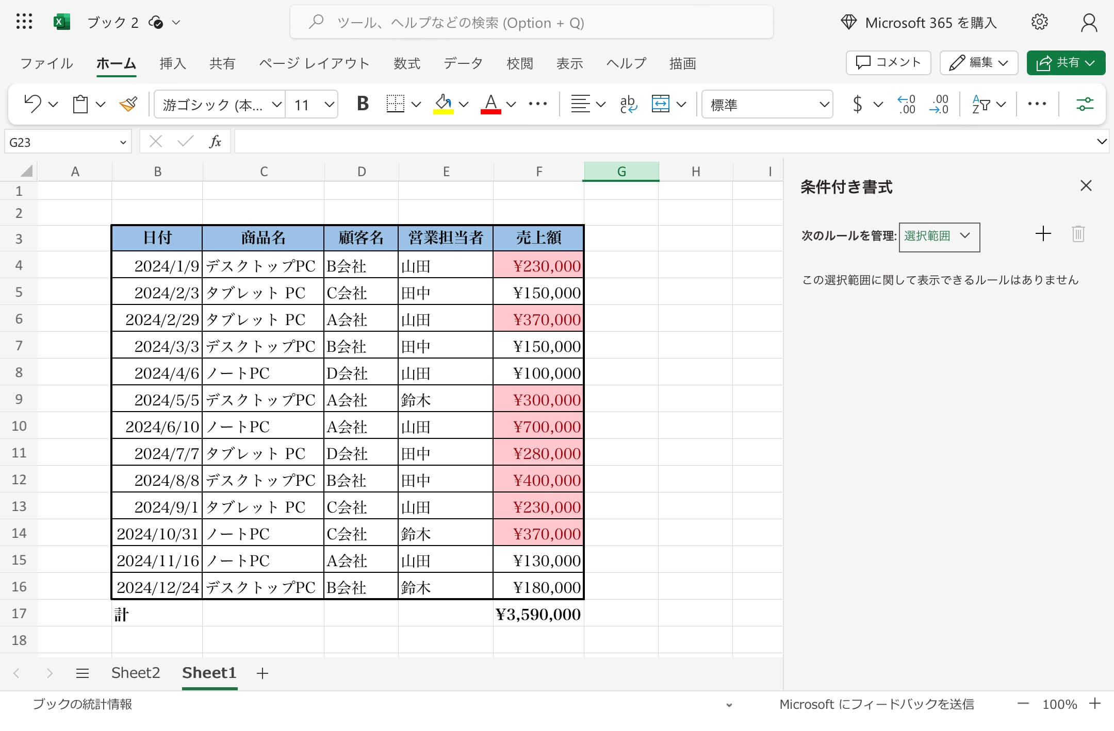
Task: Switch to Sheet2 tab
Action: pyautogui.click(x=136, y=672)
